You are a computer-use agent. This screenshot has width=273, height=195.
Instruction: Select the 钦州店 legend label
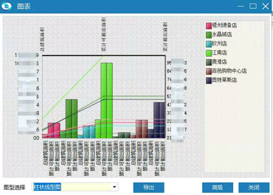(x=219, y=43)
